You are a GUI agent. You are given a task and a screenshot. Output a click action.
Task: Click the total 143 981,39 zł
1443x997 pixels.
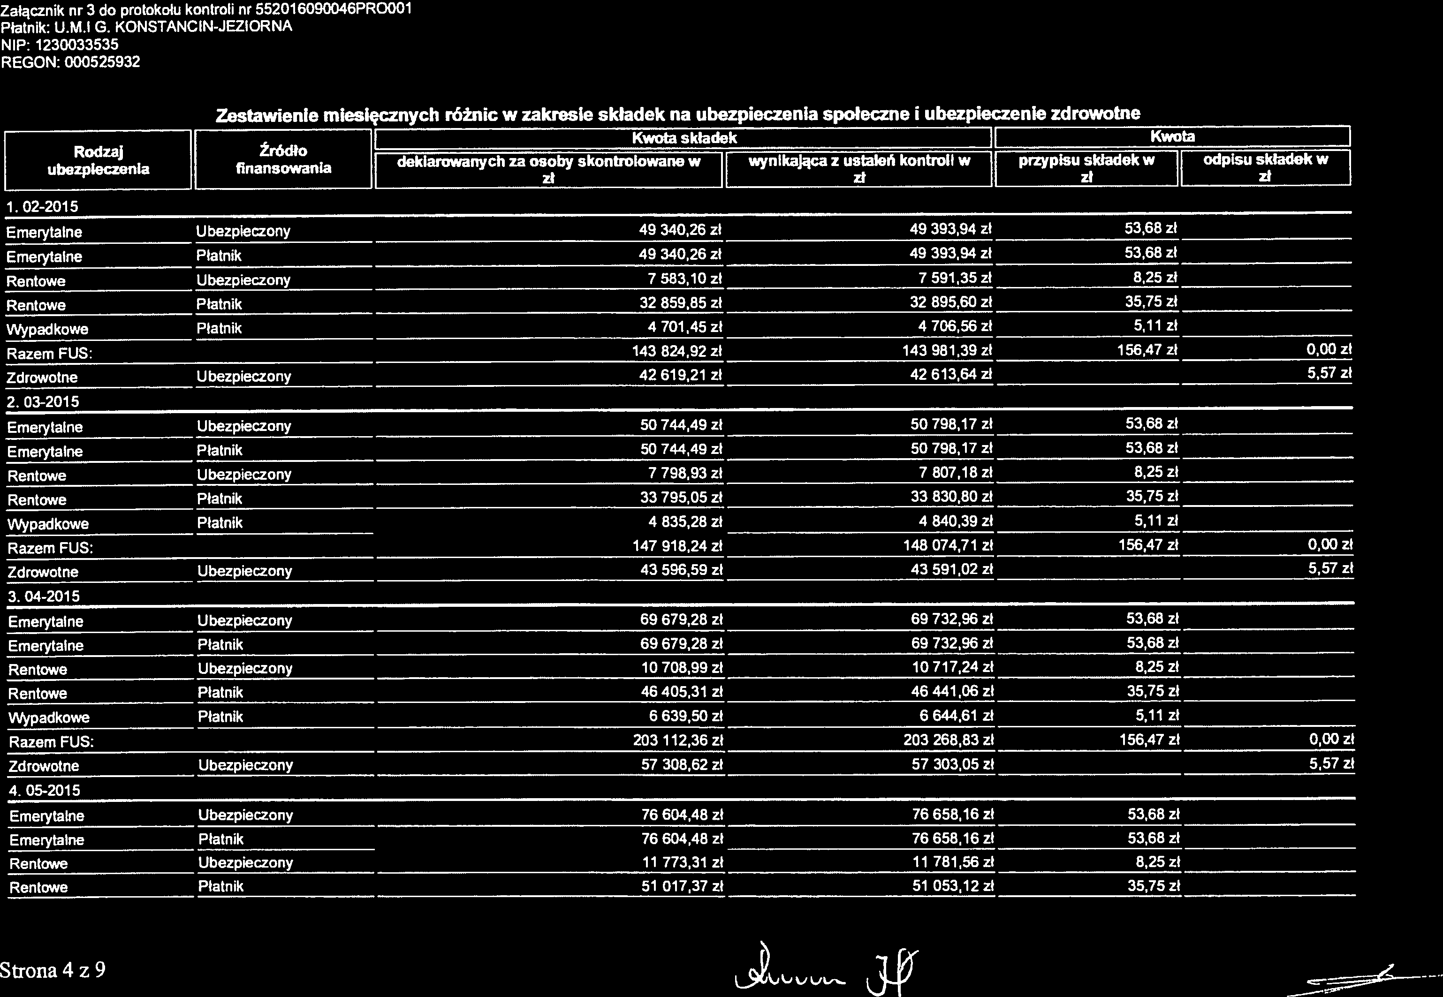(947, 352)
